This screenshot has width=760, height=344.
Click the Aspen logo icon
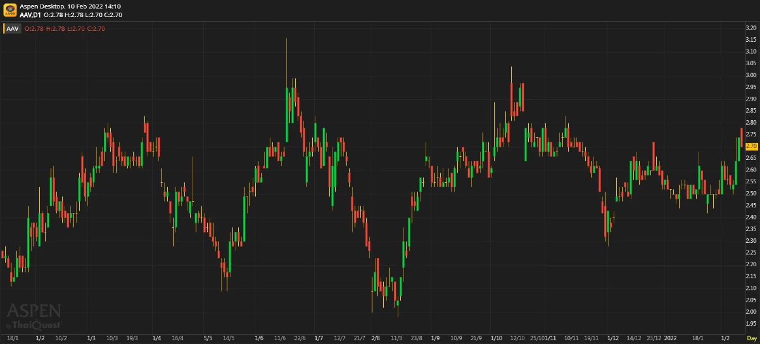9,9
